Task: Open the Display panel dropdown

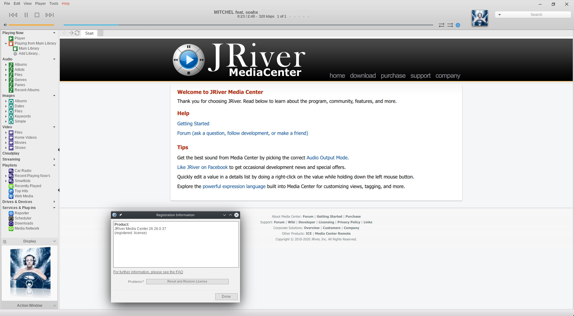Action: [54, 241]
